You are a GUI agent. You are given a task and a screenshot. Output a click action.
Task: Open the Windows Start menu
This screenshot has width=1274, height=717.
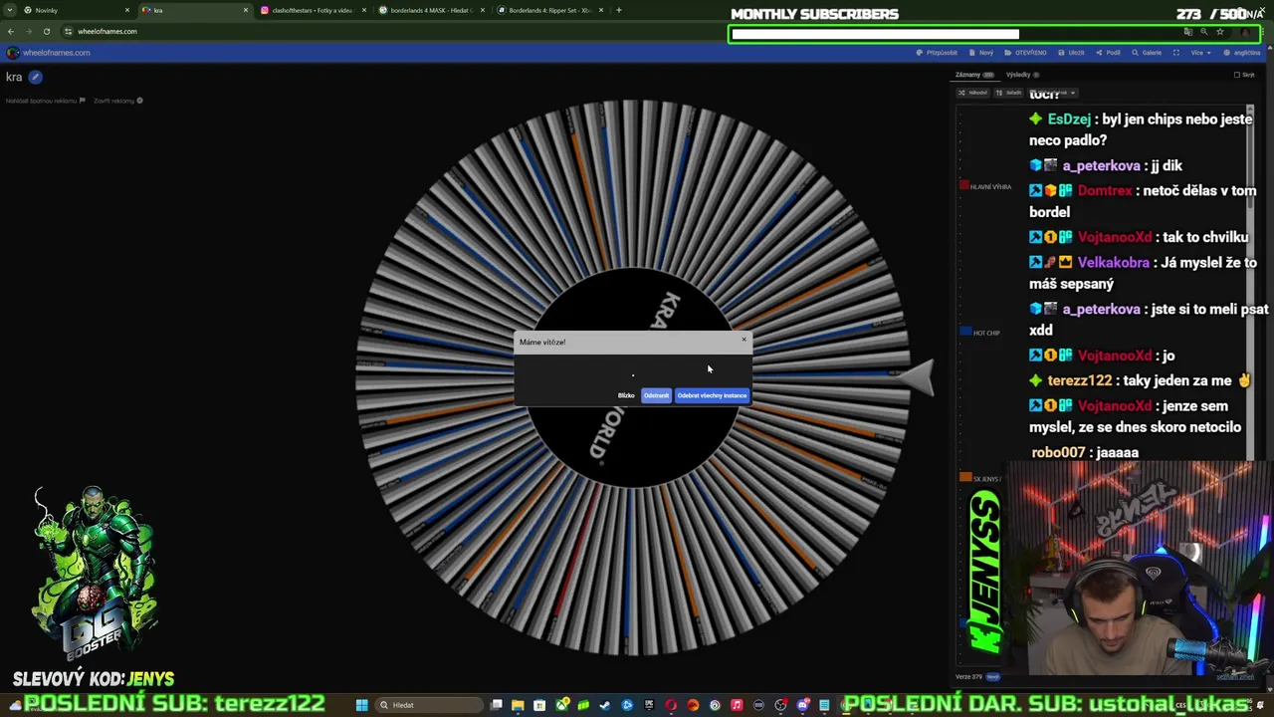(362, 705)
